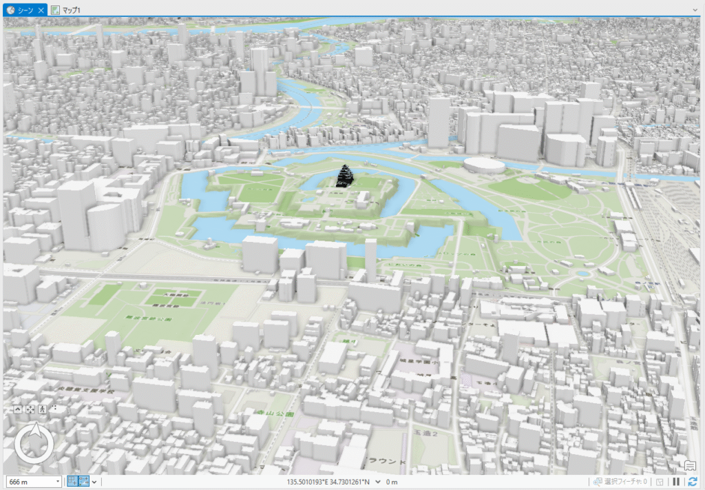Open the scale dropdown showing 666 m
Viewport: 705px width, 490px height.
tap(58, 481)
